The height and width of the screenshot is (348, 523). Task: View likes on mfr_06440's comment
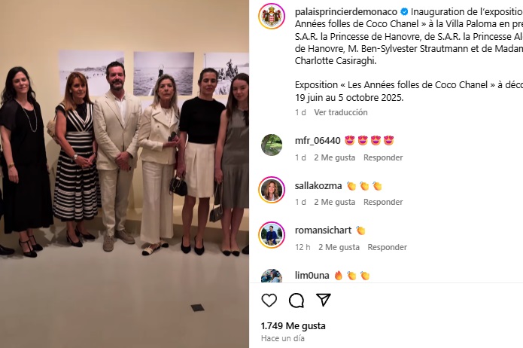[334, 157]
